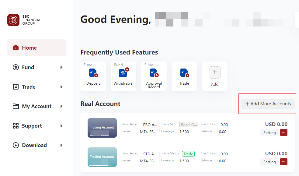Expand the Fund menu arrow

point(61,67)
